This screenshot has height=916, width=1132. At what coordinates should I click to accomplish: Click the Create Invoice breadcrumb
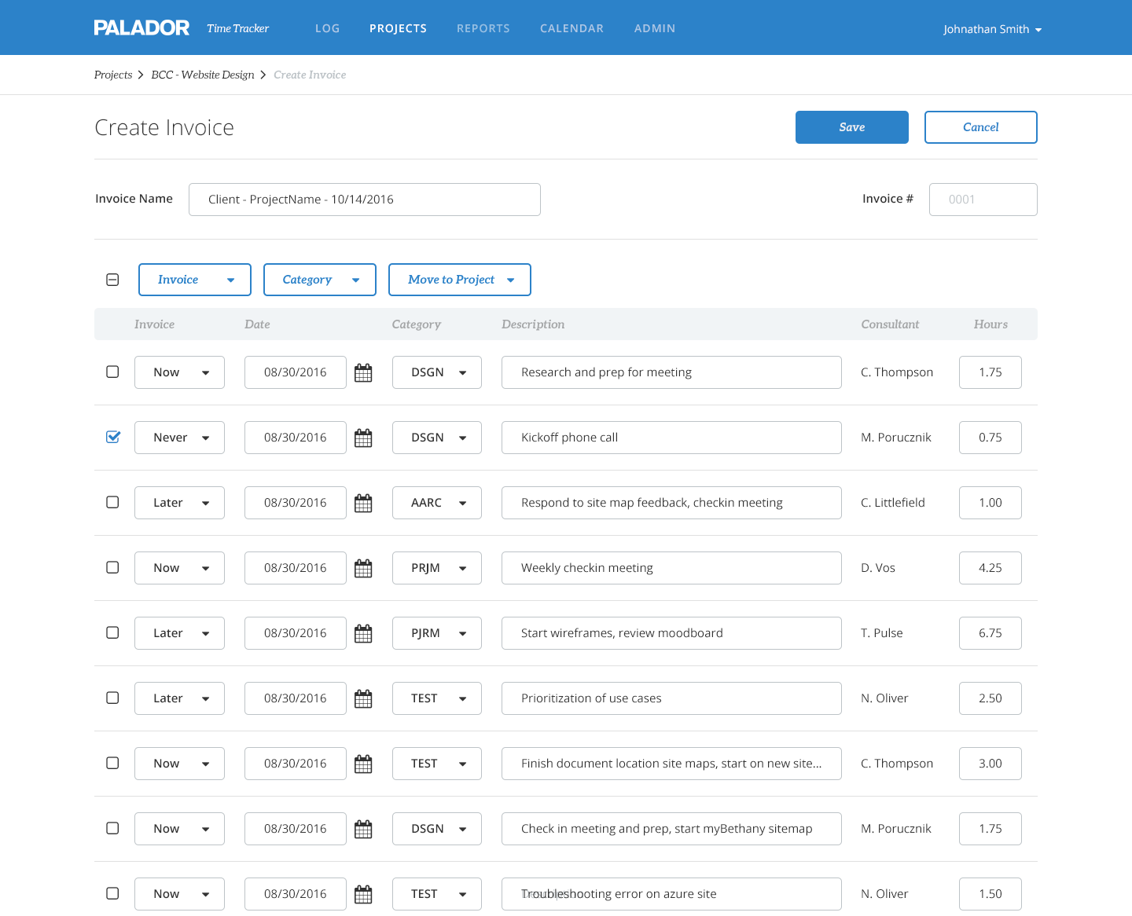pos(310,75)
